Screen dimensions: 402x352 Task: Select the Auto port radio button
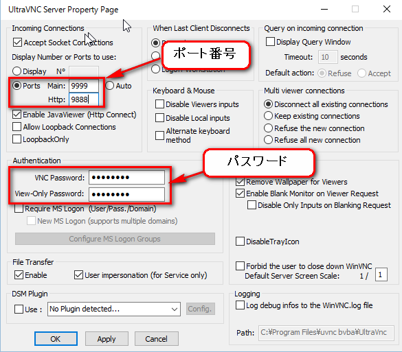[x=110, y=86]
